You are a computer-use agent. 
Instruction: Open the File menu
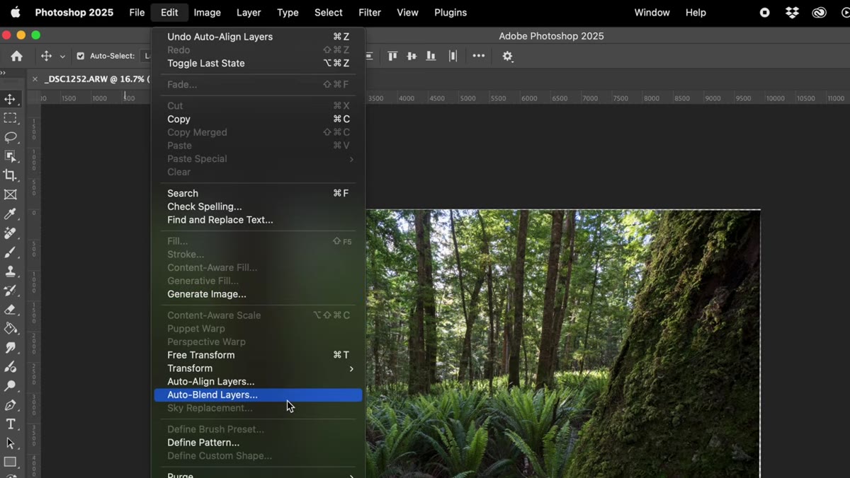pos(137,12)
